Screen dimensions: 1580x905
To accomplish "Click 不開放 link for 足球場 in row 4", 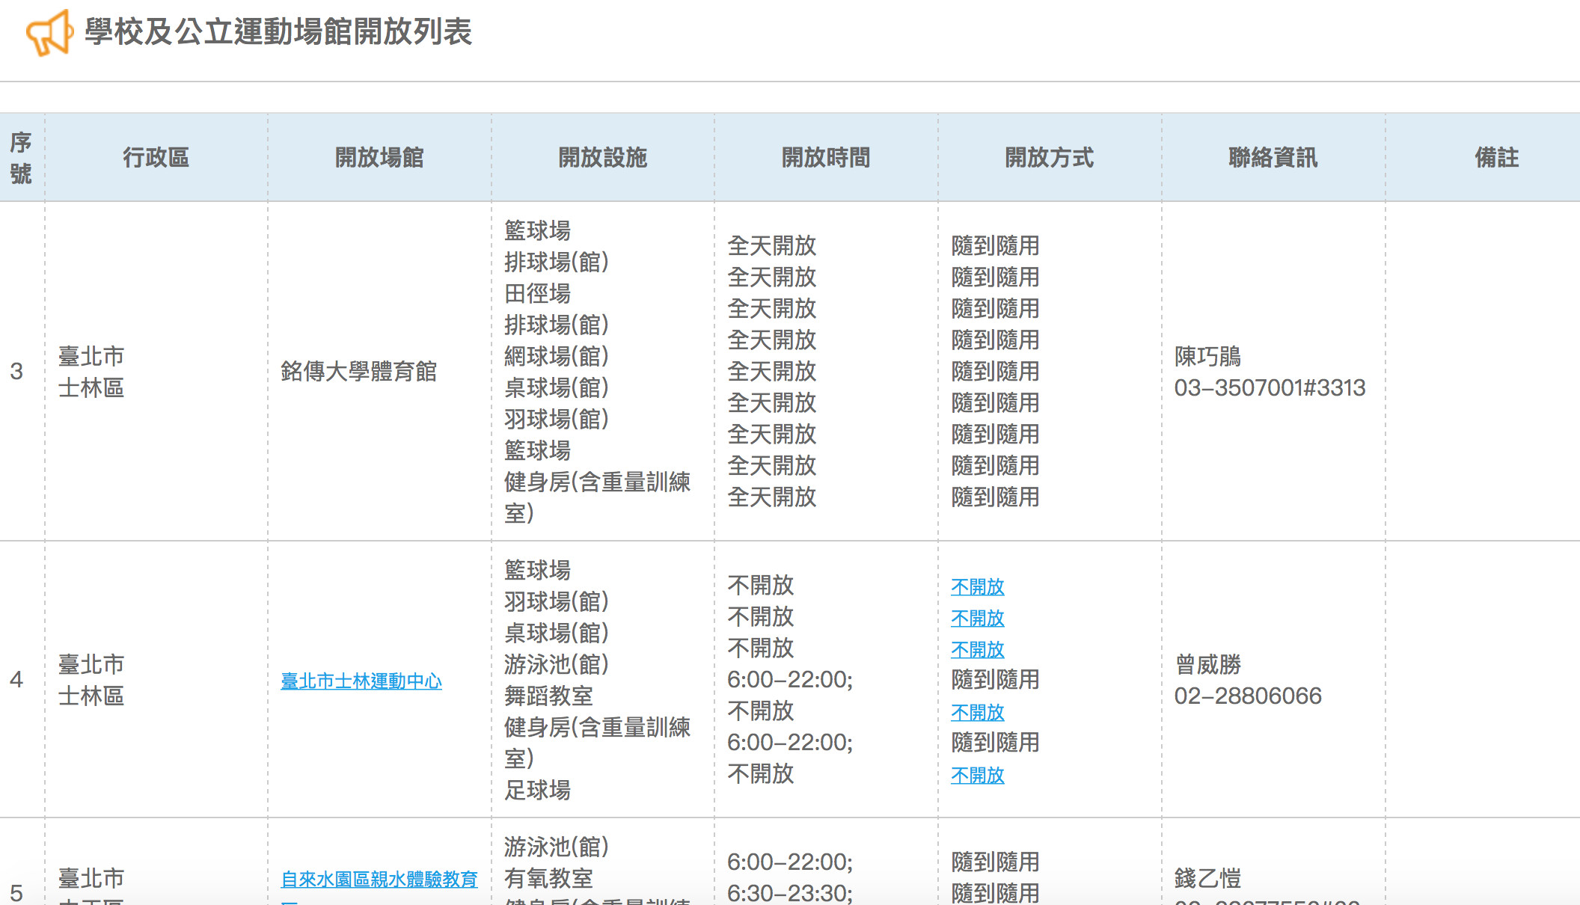I will 978,775.
